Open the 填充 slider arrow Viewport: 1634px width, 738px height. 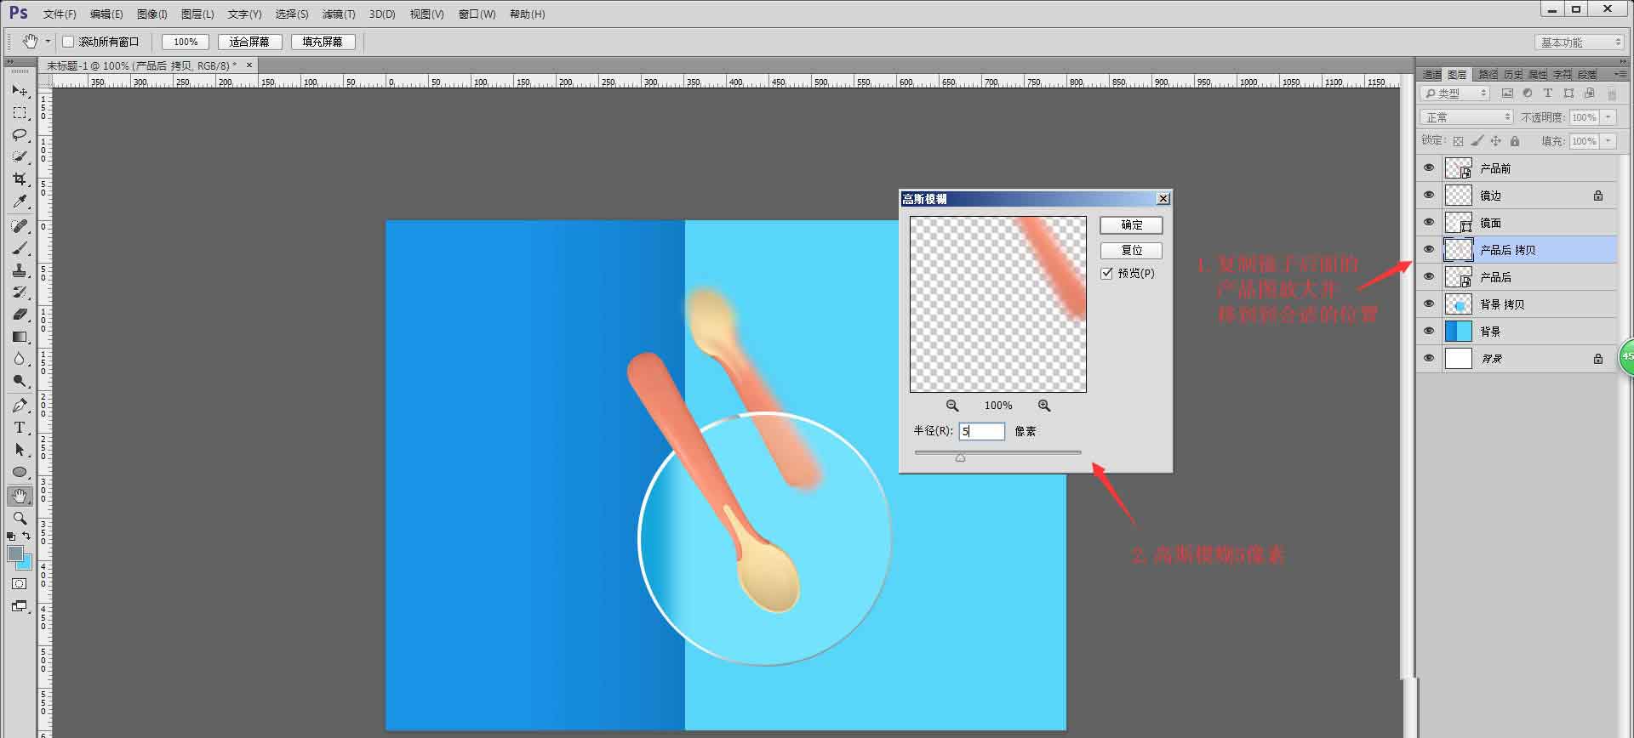1608,141
